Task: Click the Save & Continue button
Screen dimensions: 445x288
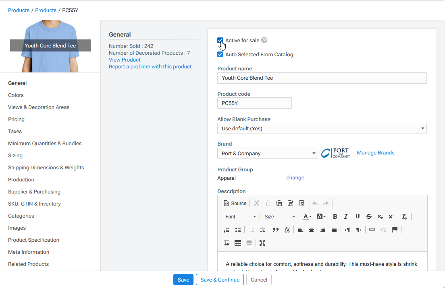Action: click(x=220, y=279)
